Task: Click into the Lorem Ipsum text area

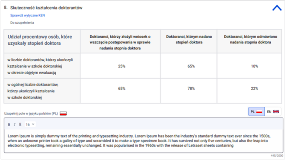Action: pyautogui.click(x=143, y=141)
